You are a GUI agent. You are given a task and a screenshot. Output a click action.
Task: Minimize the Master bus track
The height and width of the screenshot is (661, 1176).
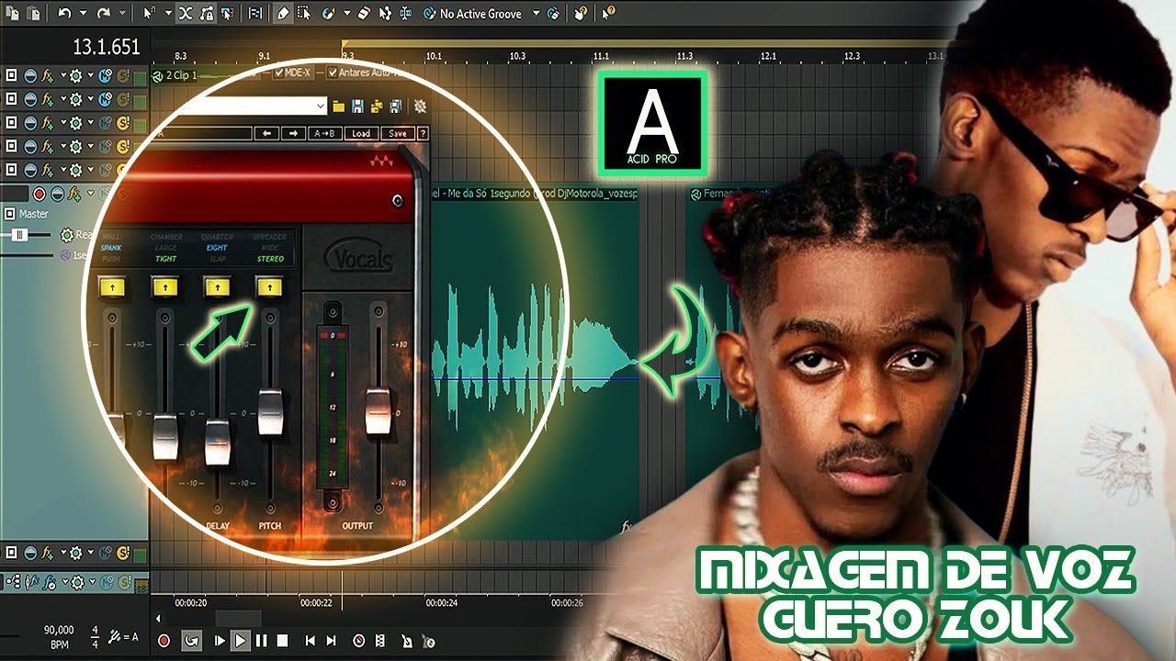(10, 214)
